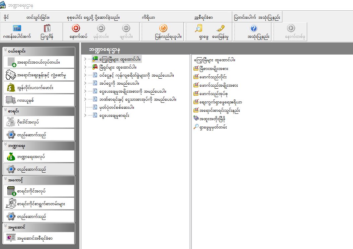Open search with the ရှာဖွေ icon

199,29
